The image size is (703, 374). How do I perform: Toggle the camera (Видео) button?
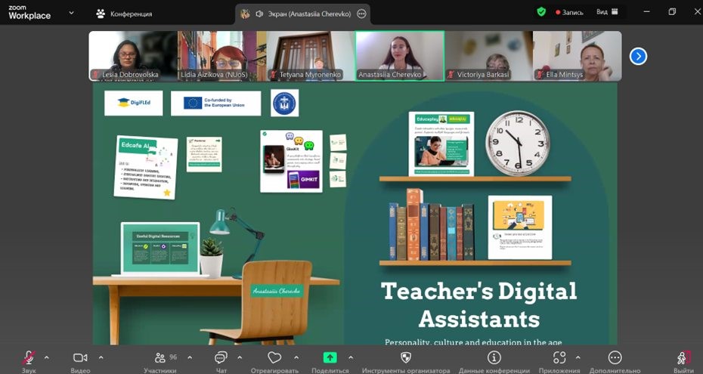pyautogui.click(x=80, y=358)
